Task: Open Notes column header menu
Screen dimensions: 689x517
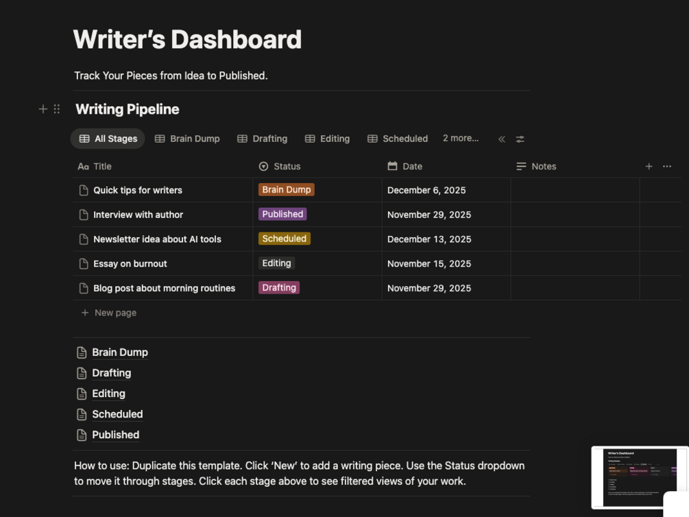Action: point(575,167)
